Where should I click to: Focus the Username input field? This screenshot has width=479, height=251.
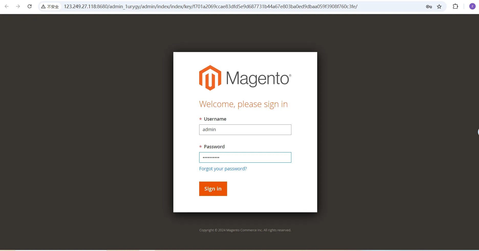245,130
